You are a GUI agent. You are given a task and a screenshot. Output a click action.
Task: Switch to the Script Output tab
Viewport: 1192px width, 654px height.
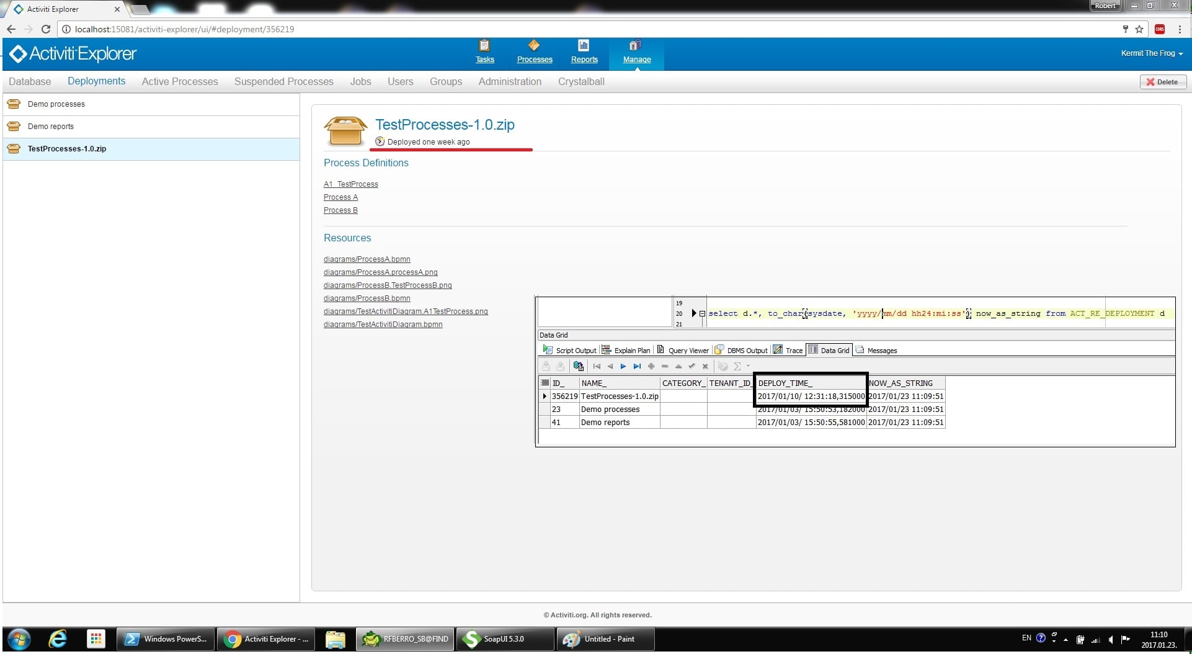(570, 350)
